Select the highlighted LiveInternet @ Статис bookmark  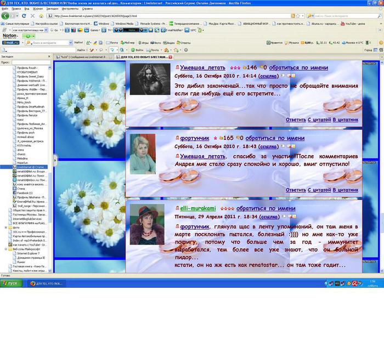(30, 167)
